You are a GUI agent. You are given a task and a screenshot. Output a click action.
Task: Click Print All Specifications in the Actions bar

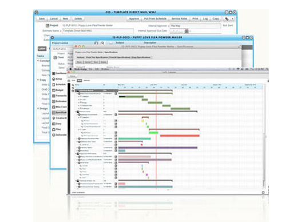click(120, 57)
